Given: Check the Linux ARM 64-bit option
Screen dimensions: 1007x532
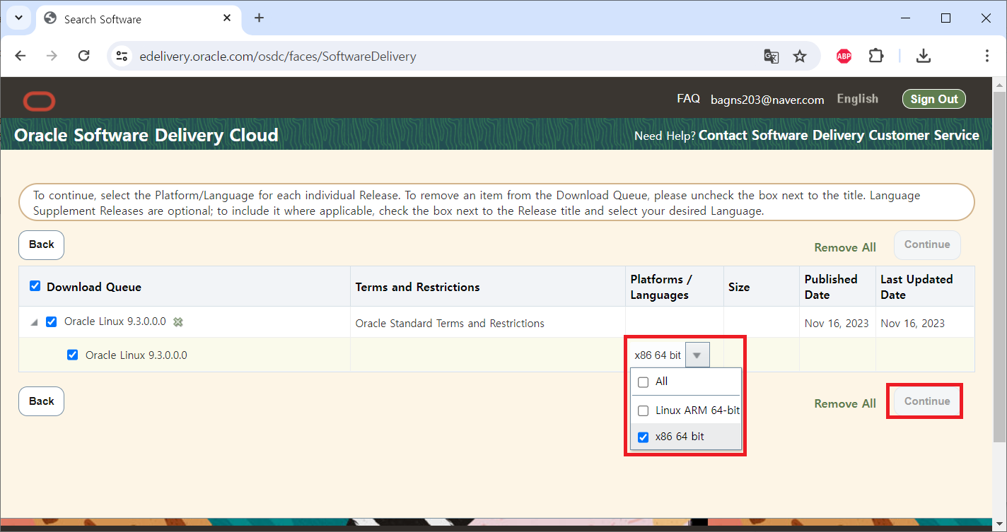Looking at the screenshot, I should point(643,410).
